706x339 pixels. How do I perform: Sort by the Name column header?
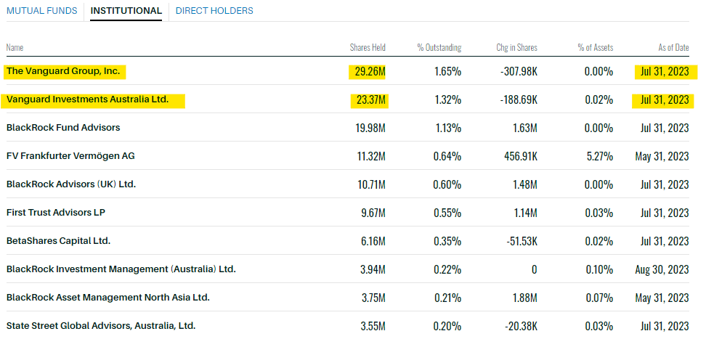tap(15, 47)
